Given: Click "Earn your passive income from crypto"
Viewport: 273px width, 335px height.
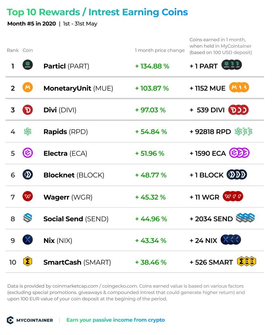Looking at the screenshot, I should 115,320.
